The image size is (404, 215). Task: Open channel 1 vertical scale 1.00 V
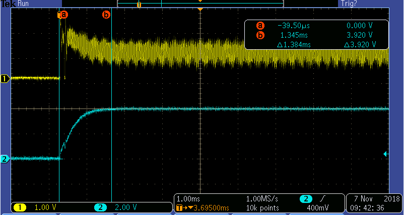[44, 207]
